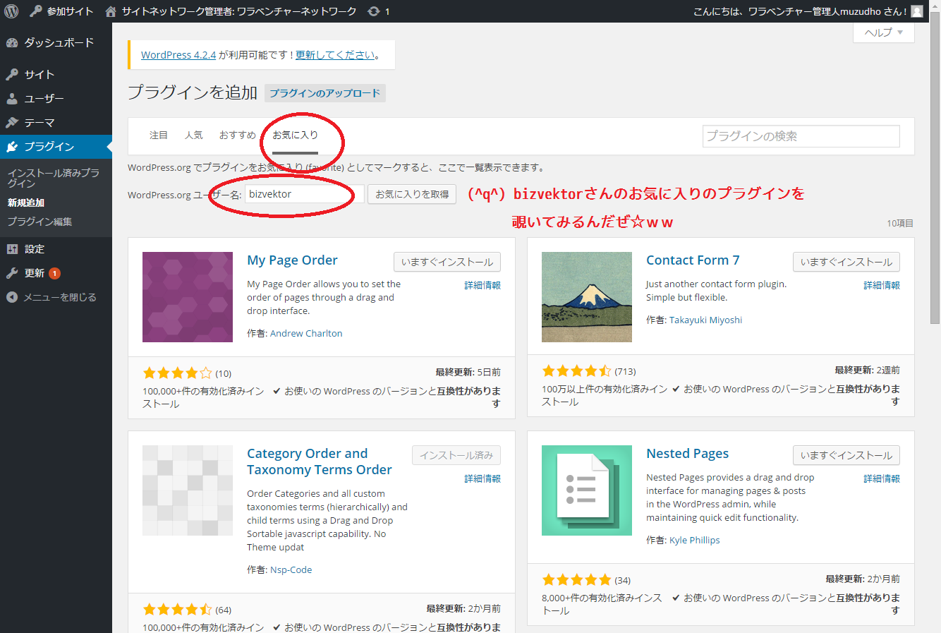Open 新規追加 submenu item
Viewport: 941px width, 633px height.
[x=26, y=203]
